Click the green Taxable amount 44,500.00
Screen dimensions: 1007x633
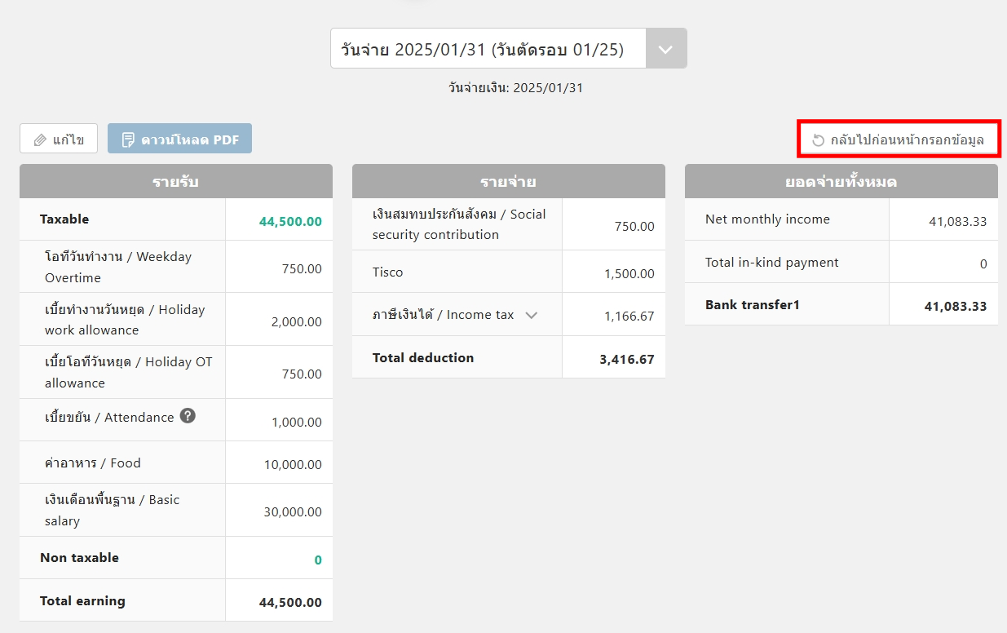coord(290,221)
